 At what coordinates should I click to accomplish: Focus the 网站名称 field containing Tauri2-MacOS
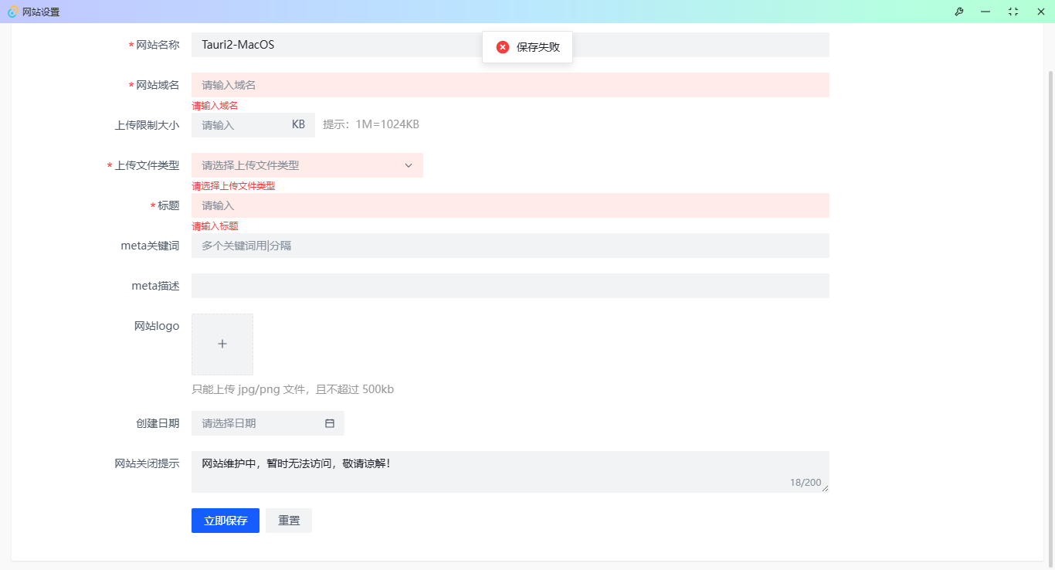click(511, 45)
